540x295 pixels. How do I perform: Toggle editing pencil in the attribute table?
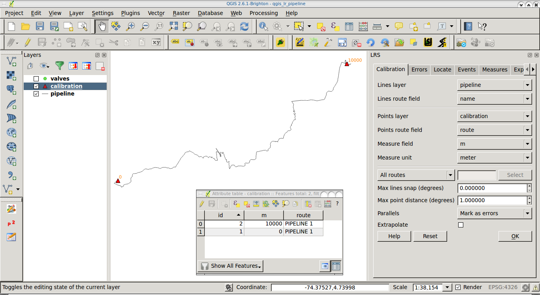(202, 204)
